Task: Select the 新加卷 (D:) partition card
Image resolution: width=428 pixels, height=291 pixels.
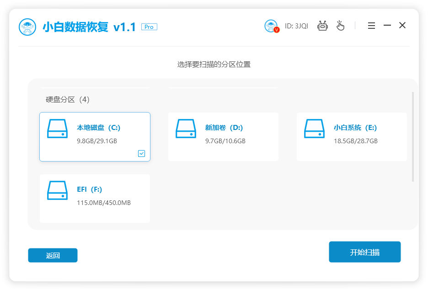Action: (223, 136)
